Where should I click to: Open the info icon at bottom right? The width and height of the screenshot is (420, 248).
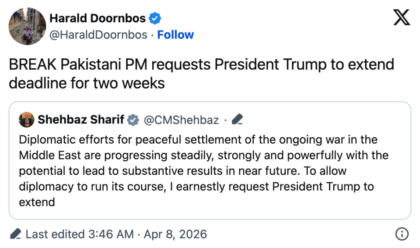tap(402, 234)
